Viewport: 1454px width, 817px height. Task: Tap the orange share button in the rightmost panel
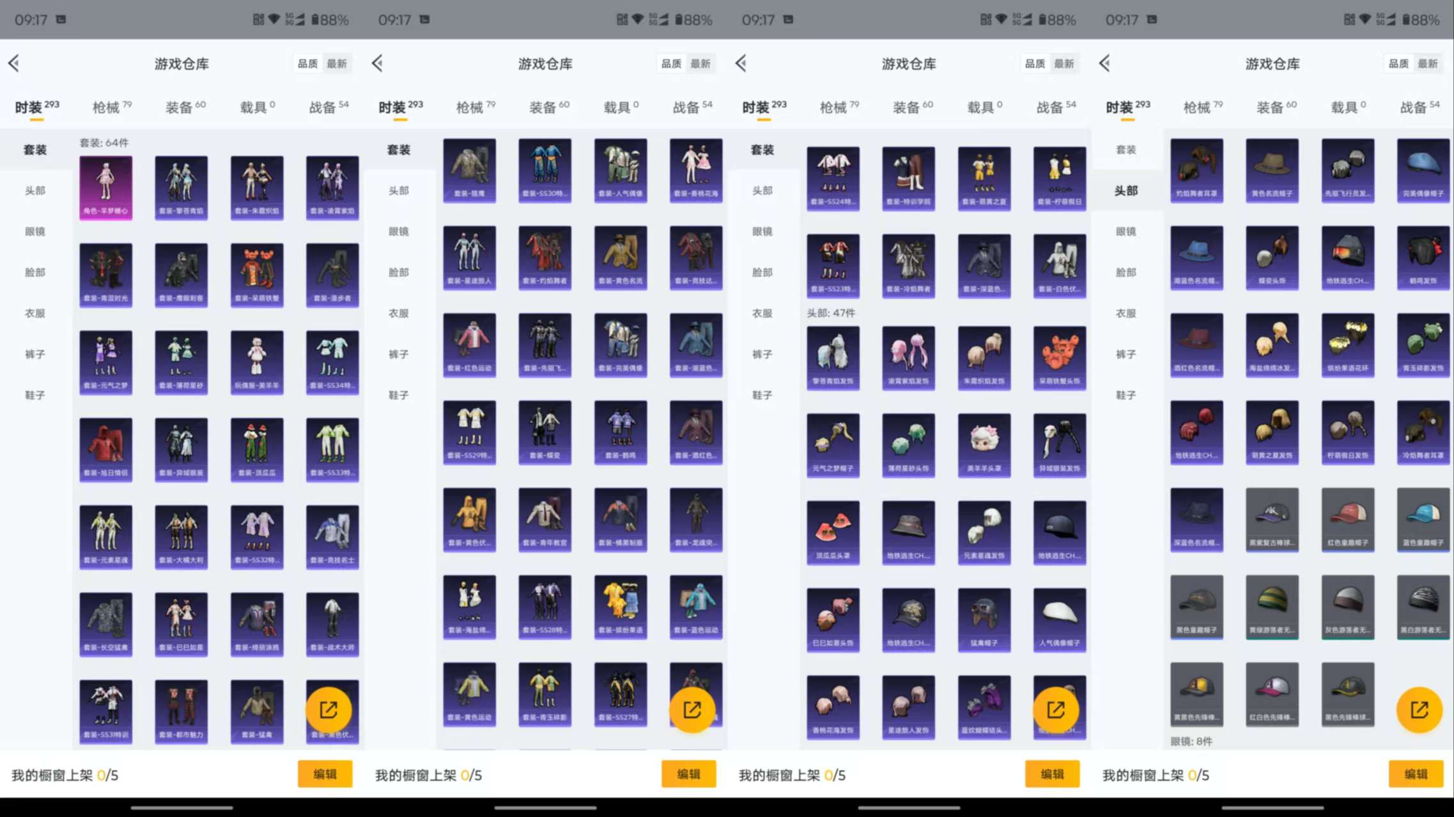(1419, 710)
